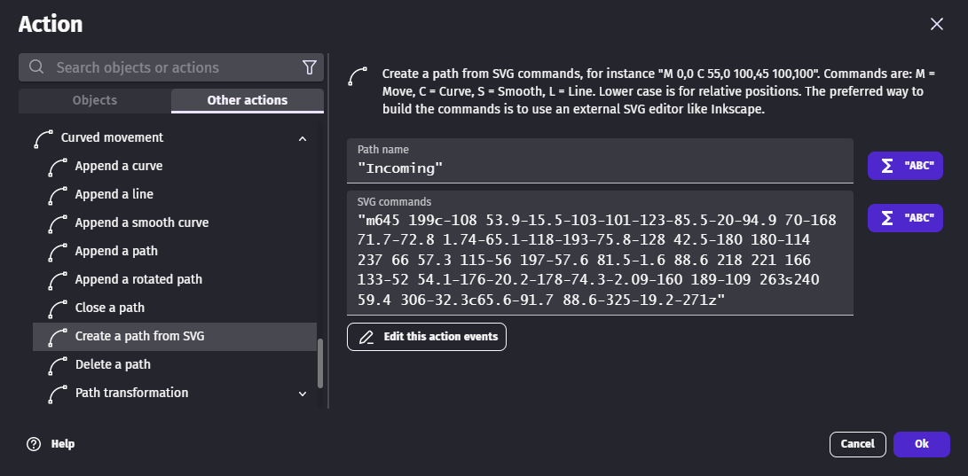Collapse the Curved movement group
968x476 pixels.
pyautogui.click(x=303, y=138)
